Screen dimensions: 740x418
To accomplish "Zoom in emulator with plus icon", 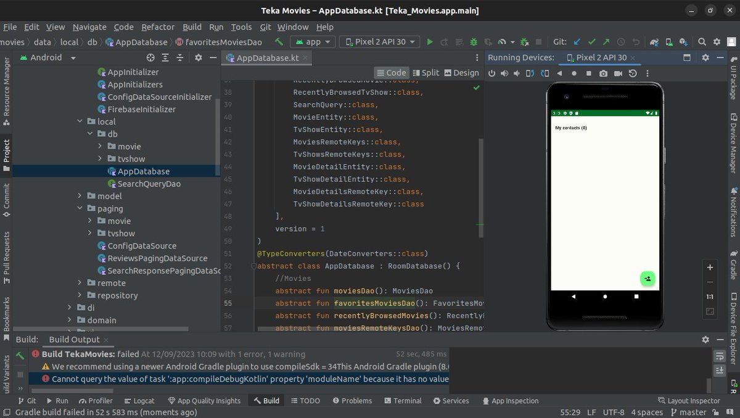I will click(710, 268).
